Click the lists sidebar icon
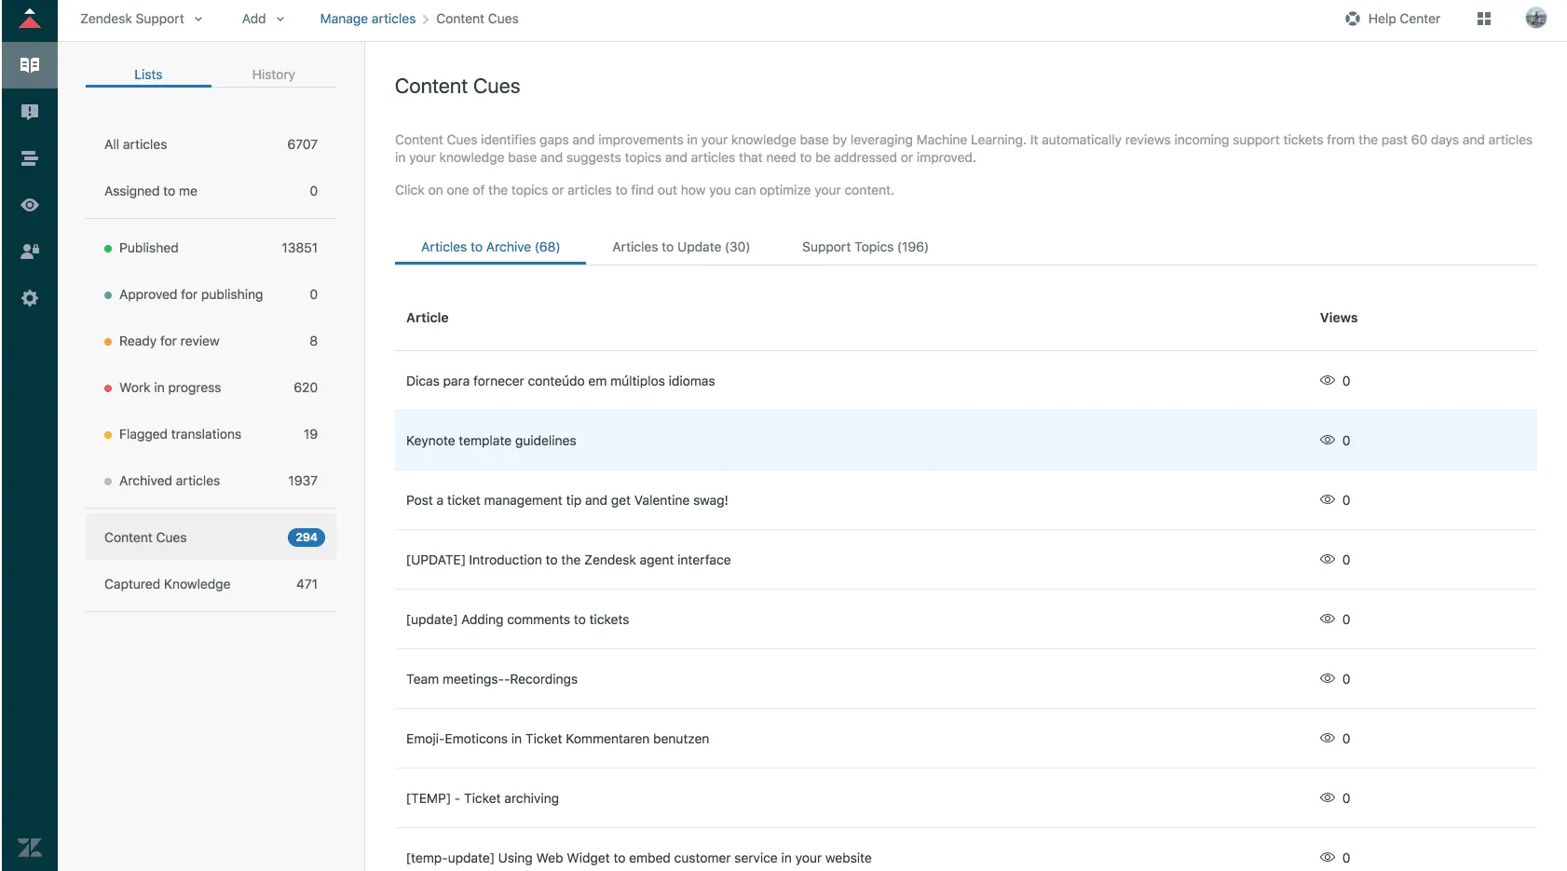The height and width of the screenshot is (871, 1567). pyautogui.click(x=29, y=158)
